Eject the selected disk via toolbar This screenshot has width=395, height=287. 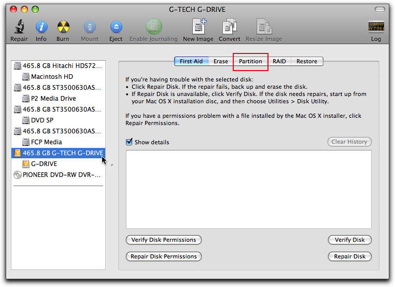(116, 27)
